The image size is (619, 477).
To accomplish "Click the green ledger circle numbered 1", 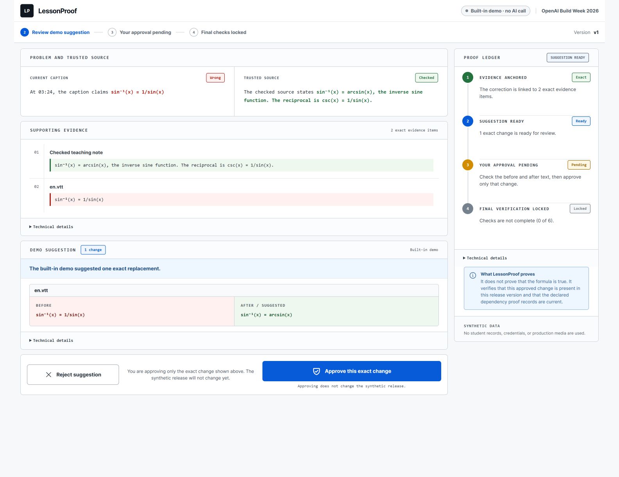I will [x=468, y=77].
